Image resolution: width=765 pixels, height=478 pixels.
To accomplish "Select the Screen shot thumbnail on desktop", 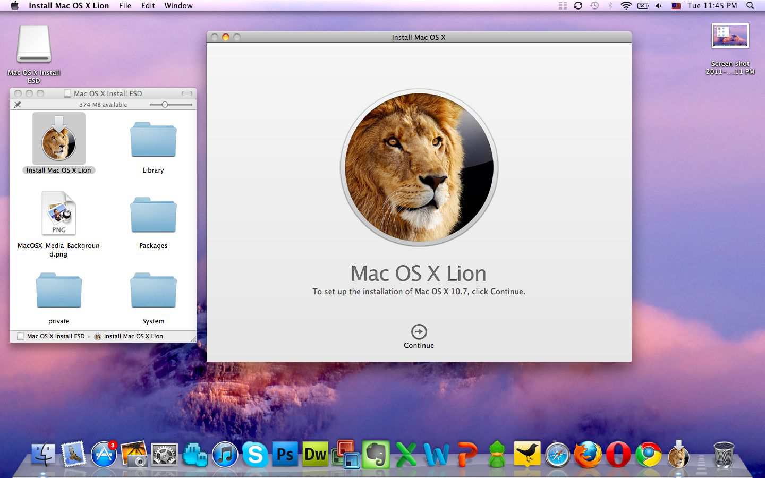I will (x=730, y=36).
